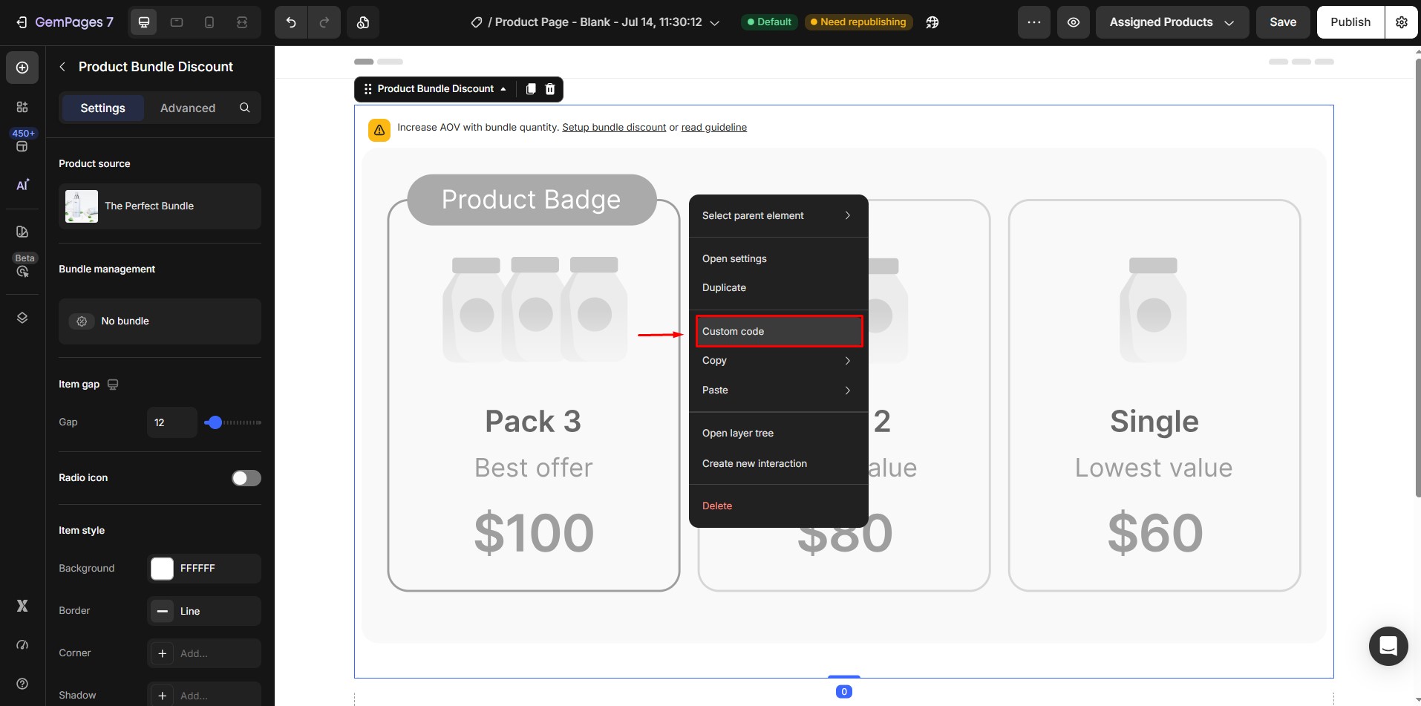Preview the page with eye icon

pos(1074,22)
